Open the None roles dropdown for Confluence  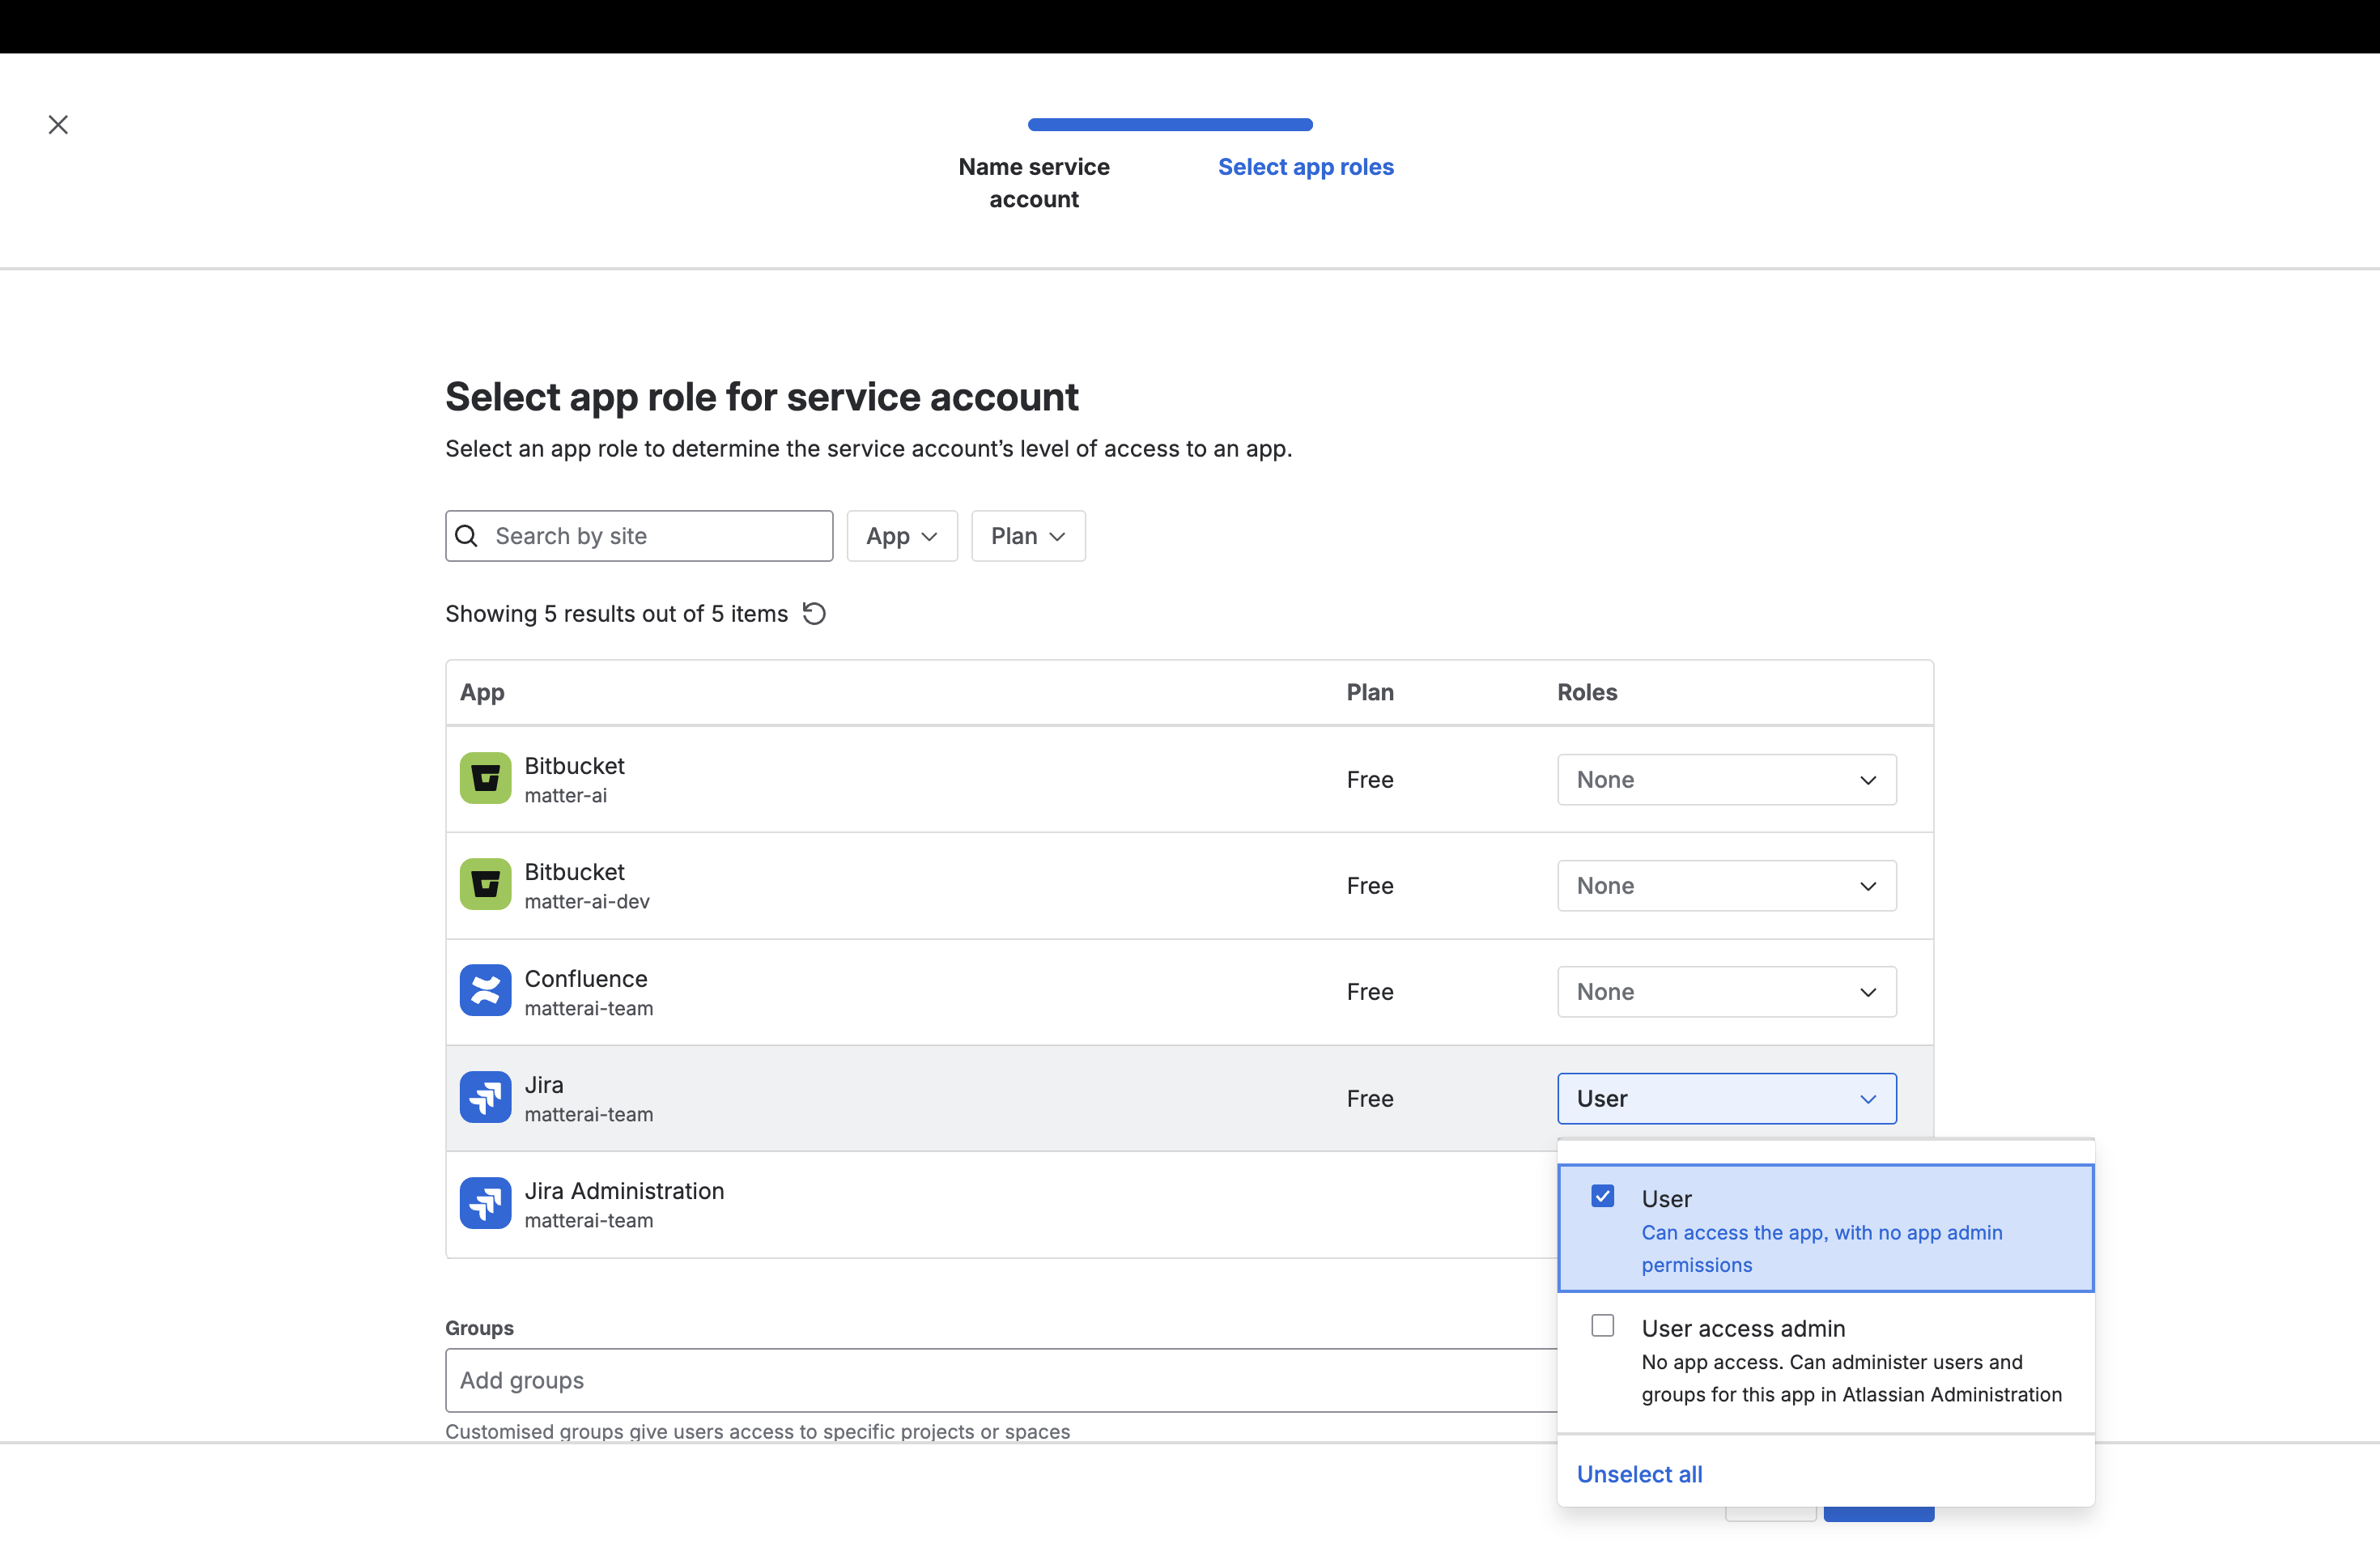pyautogui.click(x=1726, y=991)
